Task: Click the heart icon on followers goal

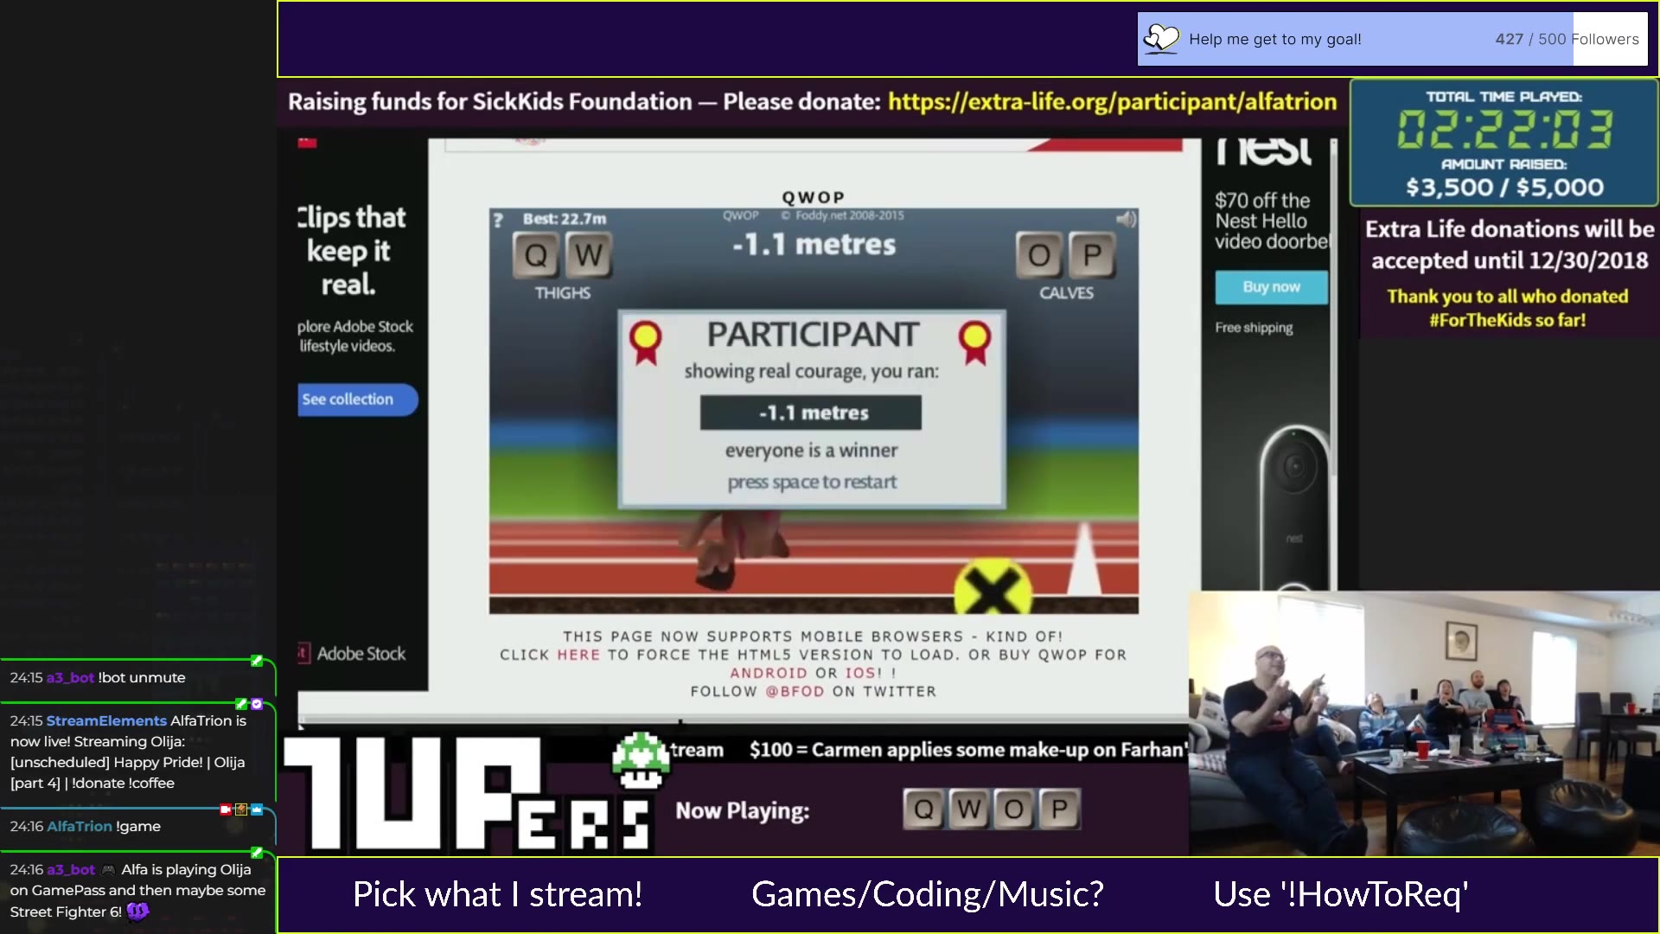Action: (x=1161, y=39)
